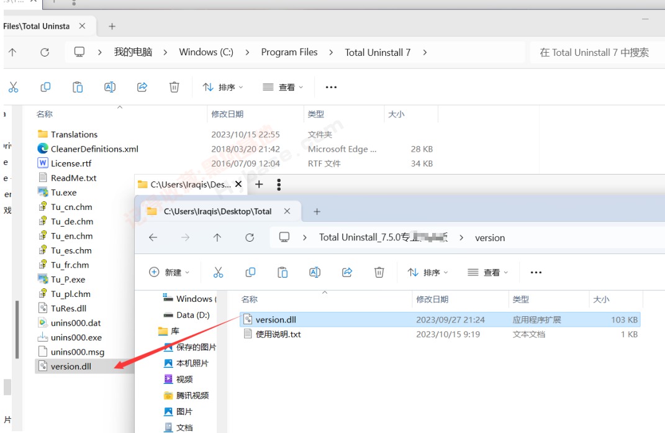The image size is (665, 433).
Task: Click Rename icon in Total Uninstall 7 window
Action: pyautogui.click(x=110, y=87)
